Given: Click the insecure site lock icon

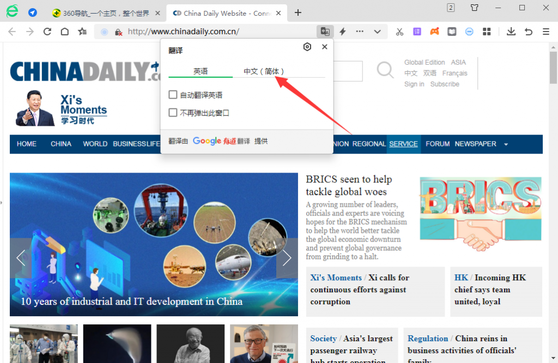Looking at the screenshot, I should tap(118, 32).
